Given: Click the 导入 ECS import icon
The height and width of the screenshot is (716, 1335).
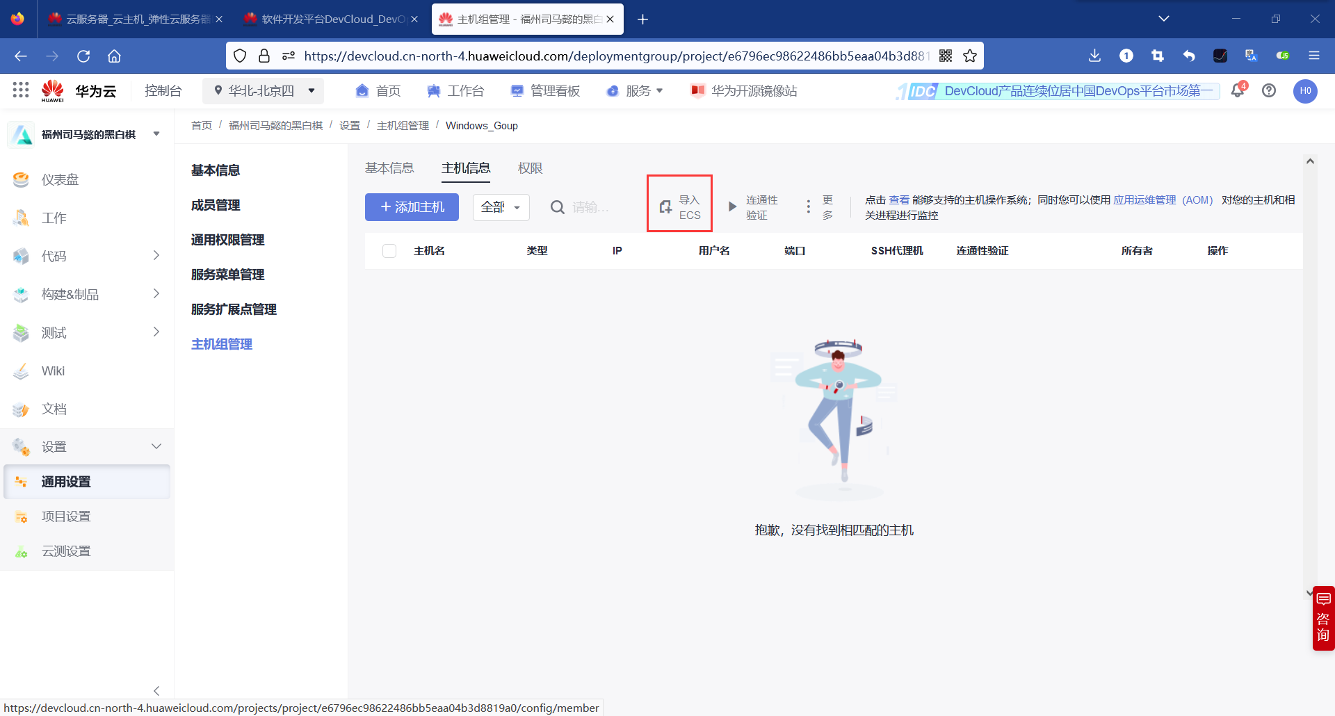Looking at the screenshot, I should click(x=679, y=206).
